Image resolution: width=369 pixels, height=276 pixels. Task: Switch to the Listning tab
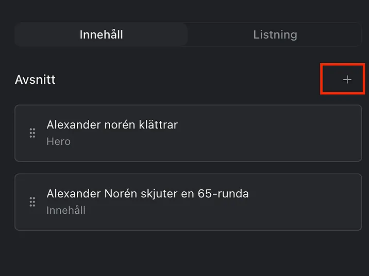275,35
